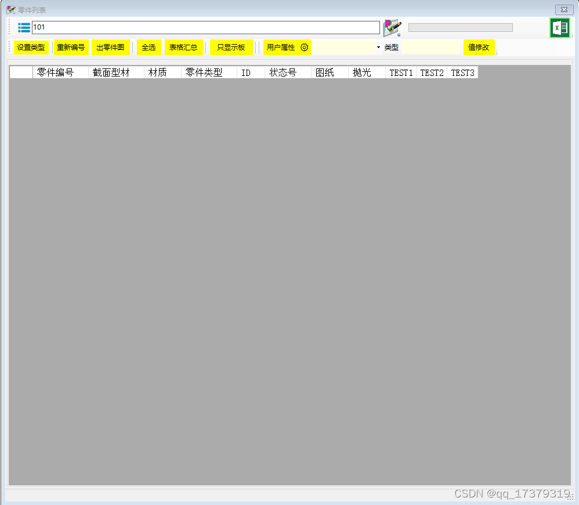579x505 pixels.
Task: Click the 零件类型 column header
Action: point(209,72)
